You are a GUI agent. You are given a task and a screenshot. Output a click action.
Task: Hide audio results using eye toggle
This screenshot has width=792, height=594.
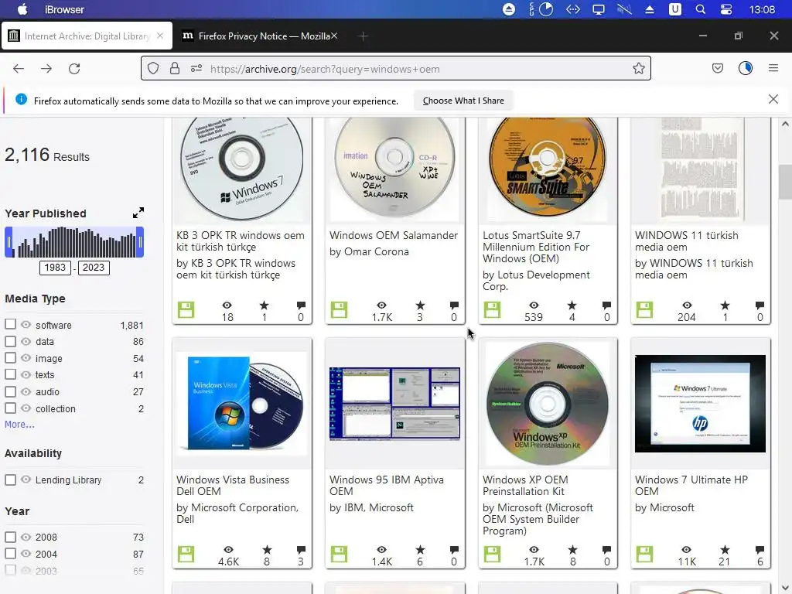tap(26, 391)
